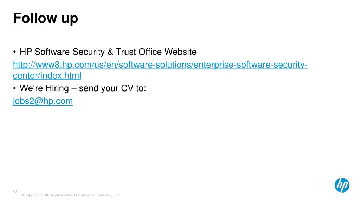360x202 pixels.
Task: Click the year 2014 in the footer
Action: click(x=44, y=195)
